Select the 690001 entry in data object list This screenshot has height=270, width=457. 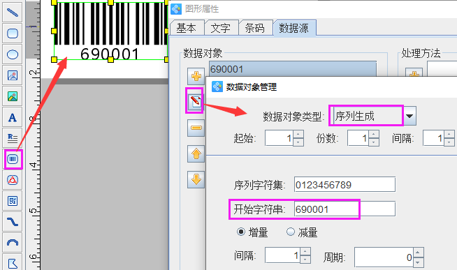point(293,69)
